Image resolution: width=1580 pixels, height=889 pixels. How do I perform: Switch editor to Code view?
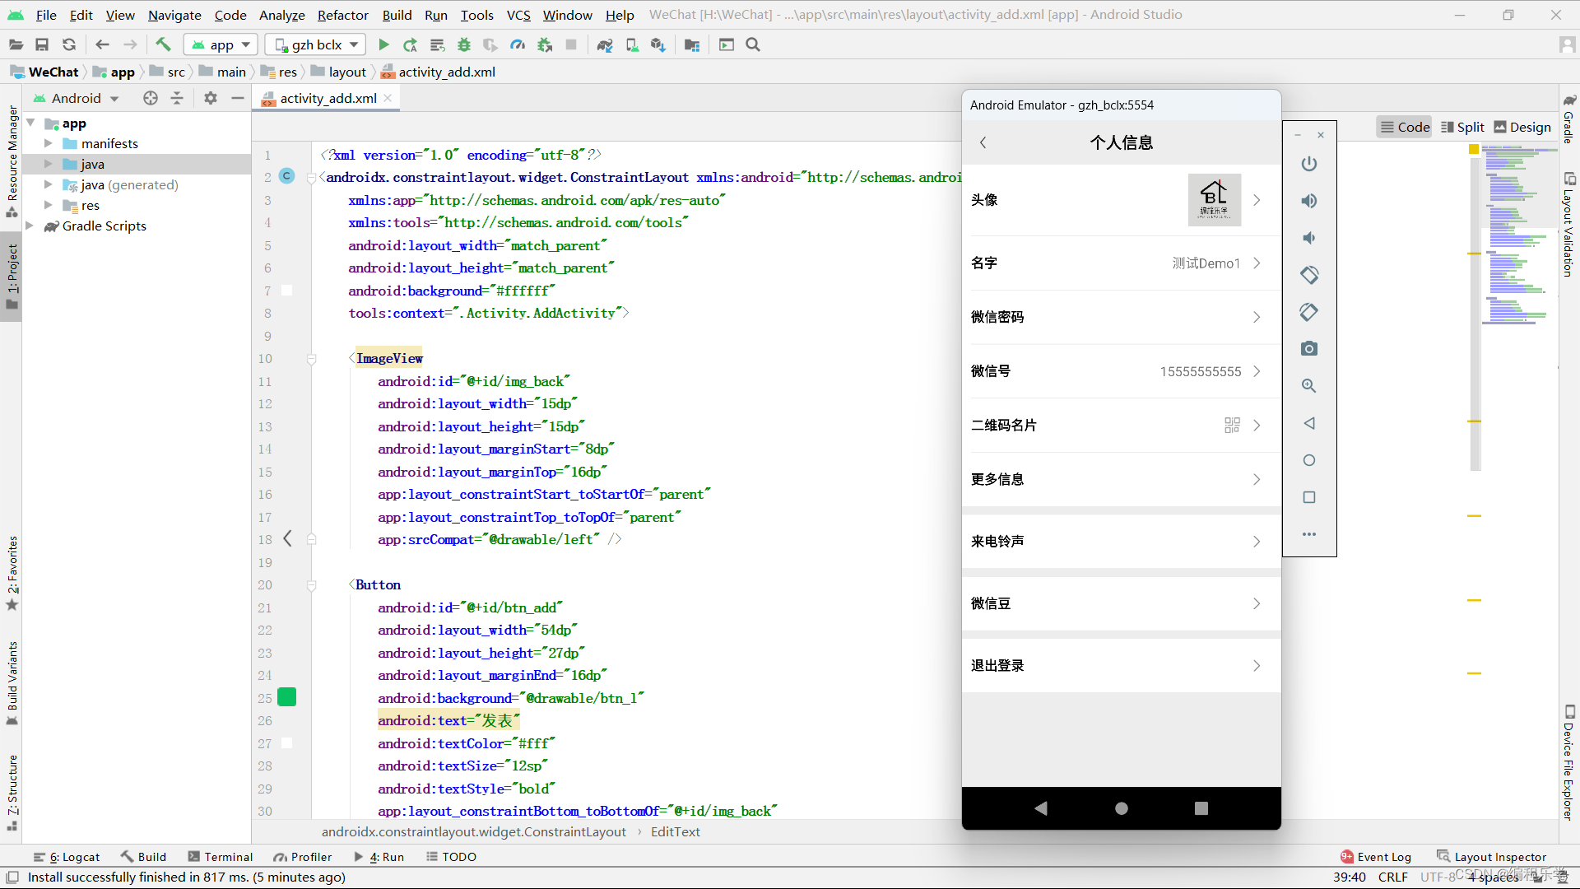1405,127
